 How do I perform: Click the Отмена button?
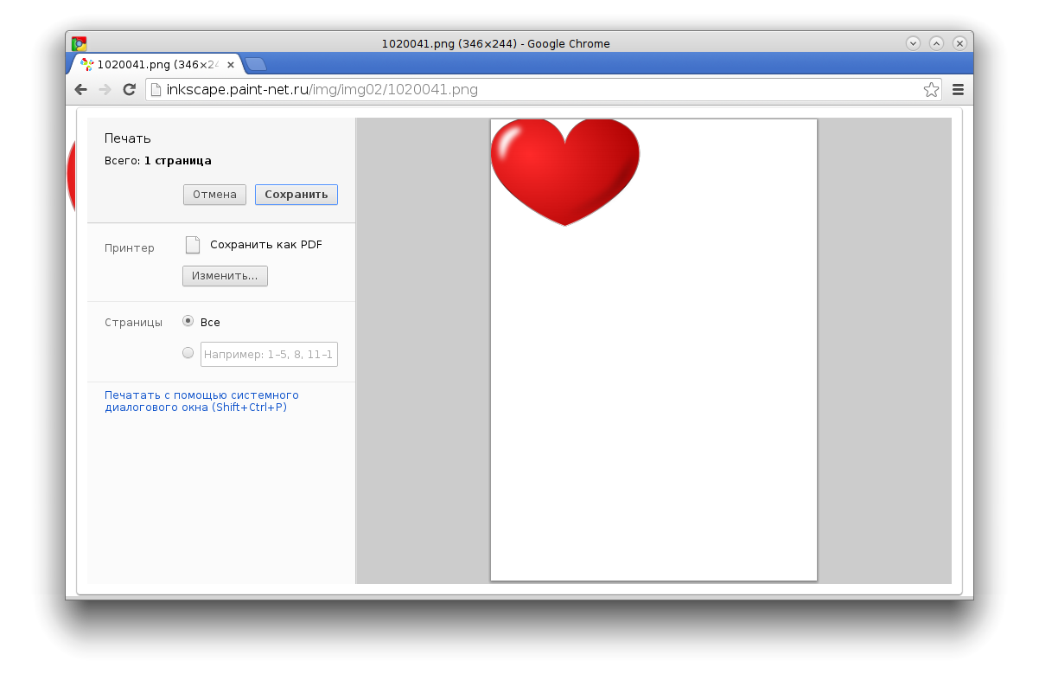click(214, 194)
